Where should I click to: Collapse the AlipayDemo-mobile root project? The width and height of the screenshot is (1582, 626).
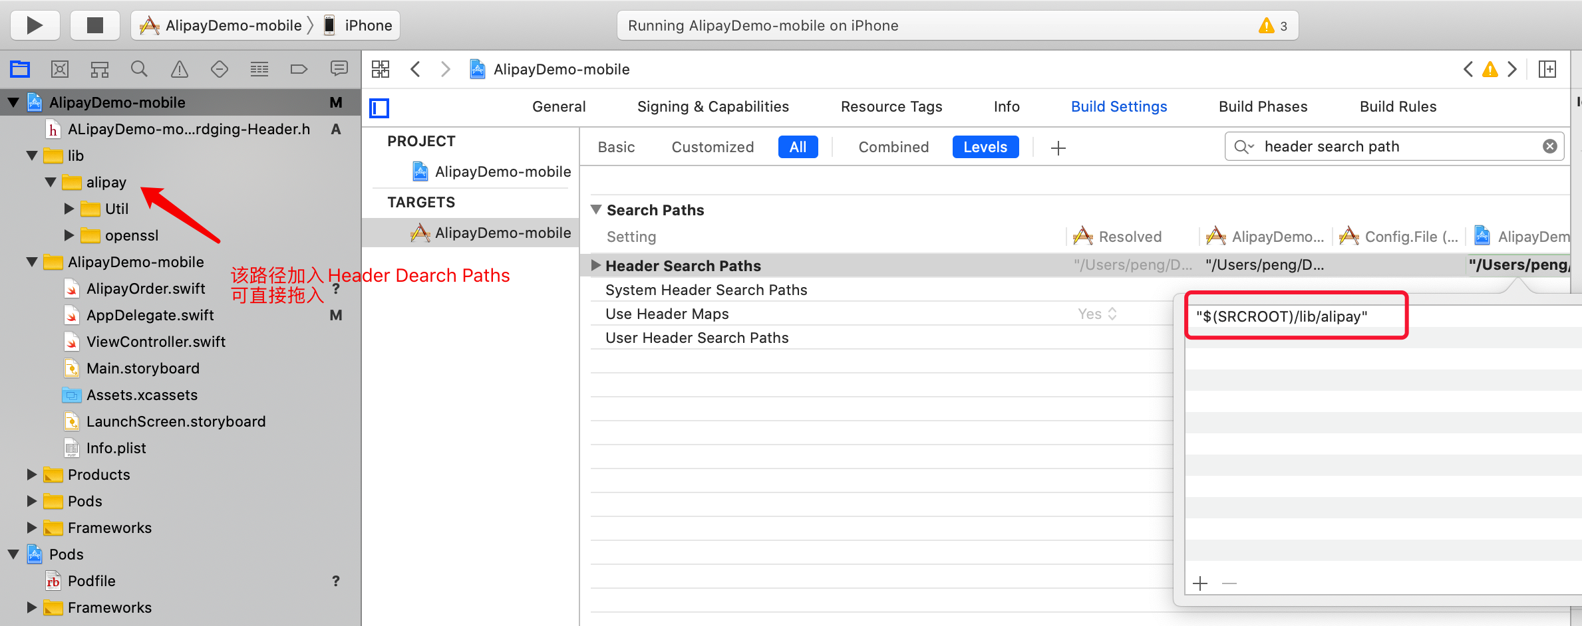(13, 102)
